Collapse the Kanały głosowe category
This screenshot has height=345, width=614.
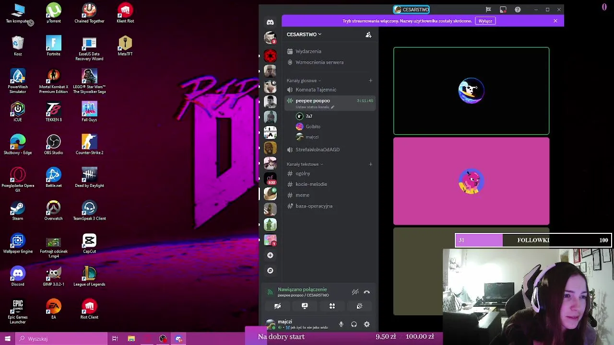click(x=304, y=80)
